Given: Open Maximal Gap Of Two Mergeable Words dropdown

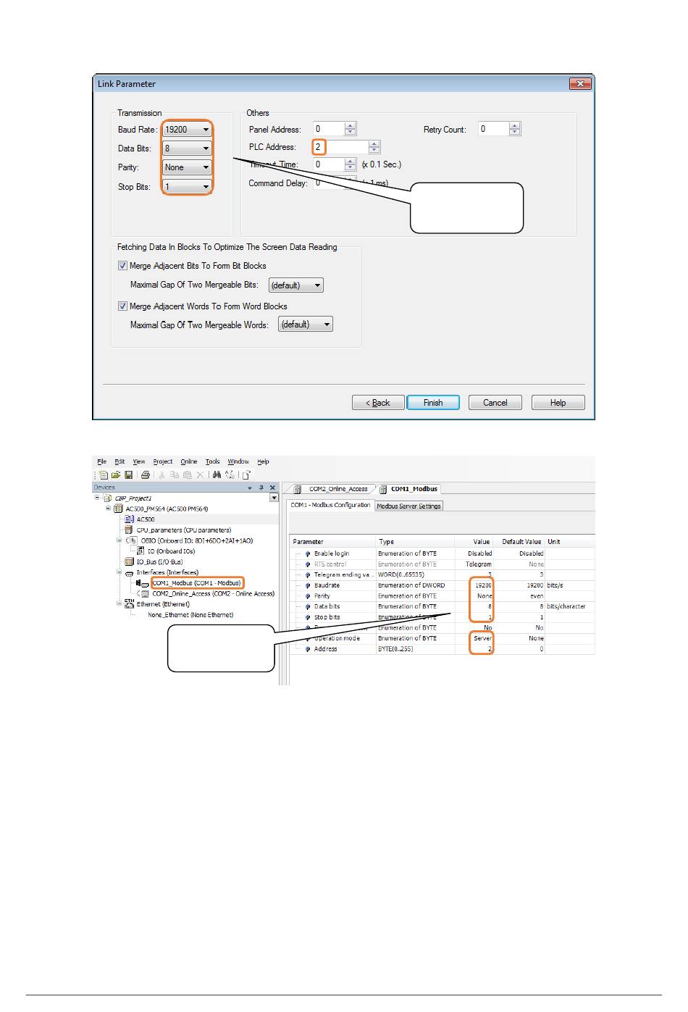Looking at the screenshot, I should (x=306, y=325).
